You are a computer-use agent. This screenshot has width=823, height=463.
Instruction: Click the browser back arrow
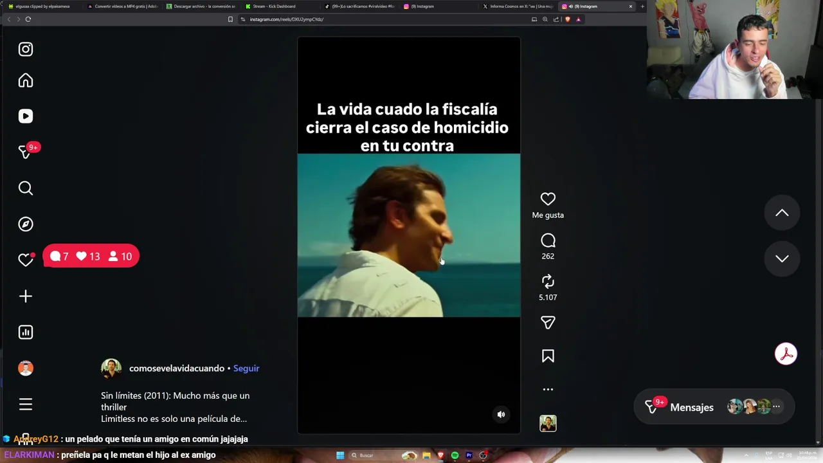click(9, 19)
